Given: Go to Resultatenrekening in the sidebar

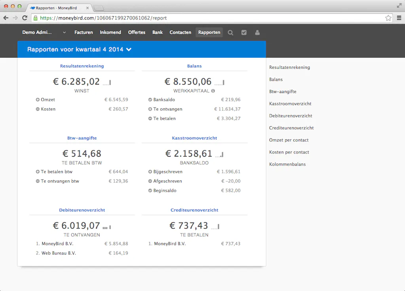Looking at the screenshot, I should pos(290,67).
